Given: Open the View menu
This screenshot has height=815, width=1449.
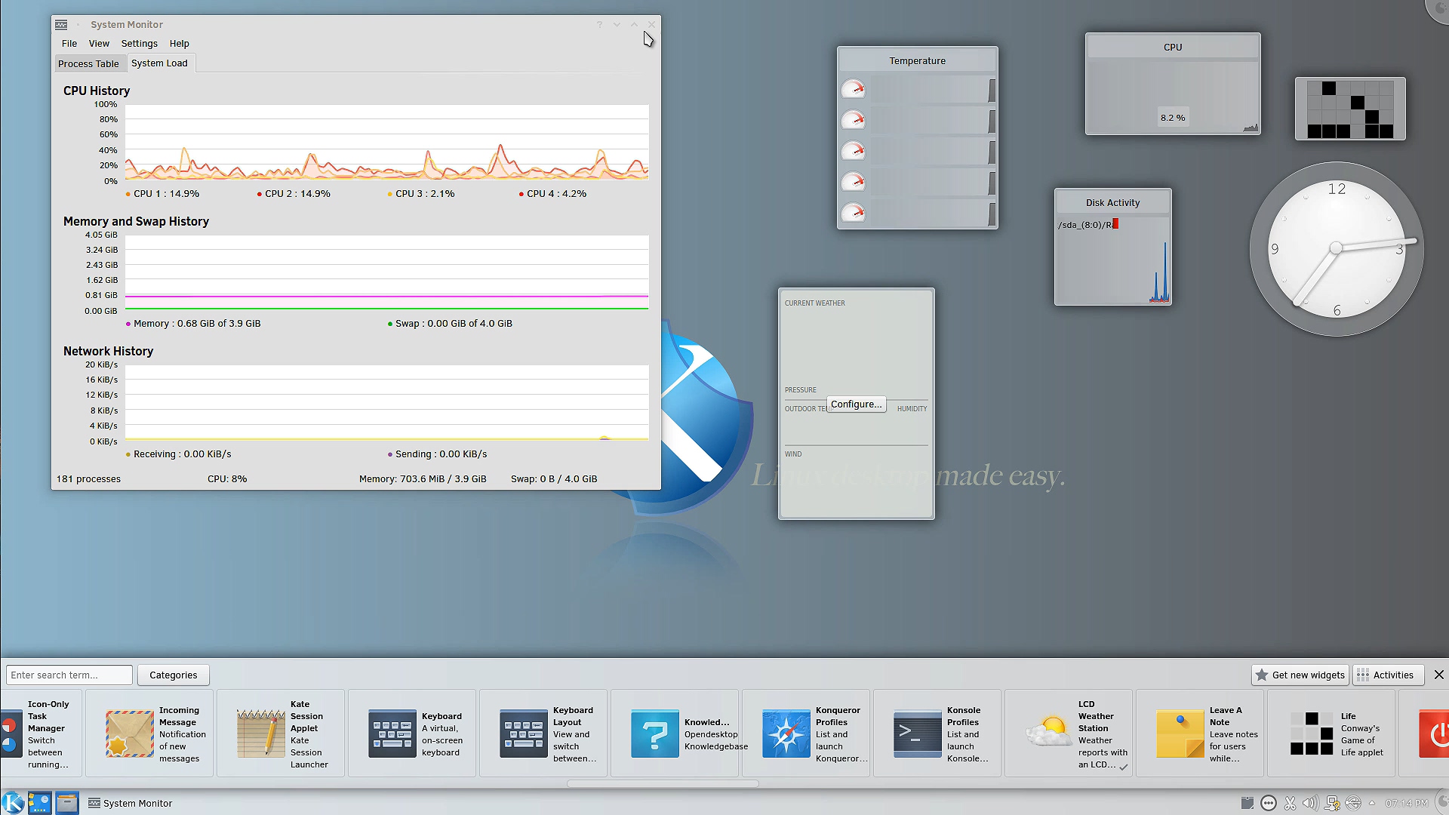Looking at the screenshot, I should pyautogui.click(x=99, y=44).
